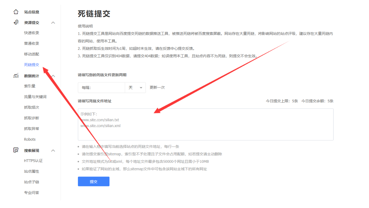This screenshot has height=208, width=369.
Task: Open the 天 time unit dropdown
Action: coord(135,87)
